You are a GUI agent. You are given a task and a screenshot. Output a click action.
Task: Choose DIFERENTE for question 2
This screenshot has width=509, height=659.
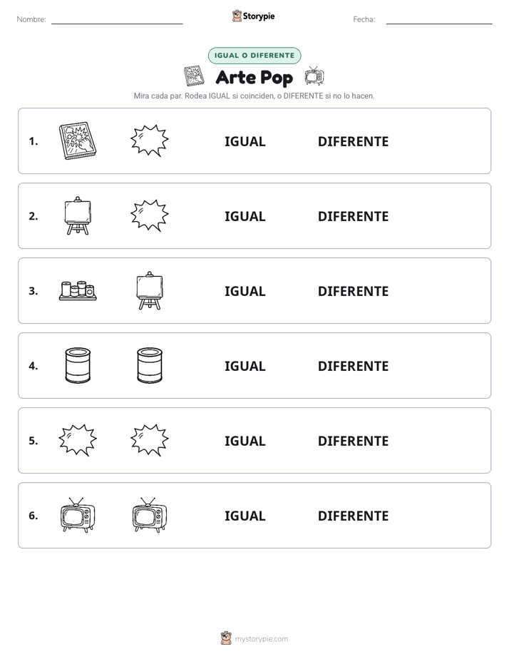pyautogui.click(x=353, y=216)
